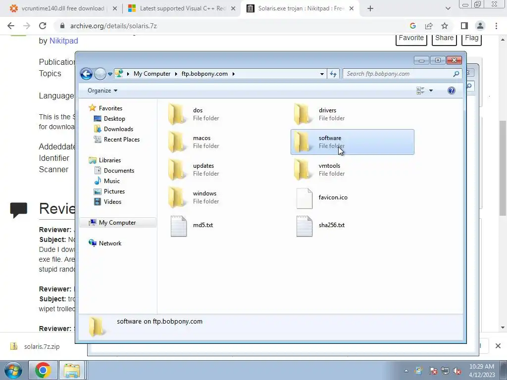Screen dimensions: 507x380
Task: Go back in Explorer window
Action: pyautogui.click(x=86, y=74)
